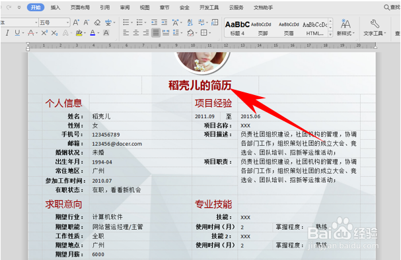Apply the 标题 4 style
Screen dimensions: 401x260
point(237,28)
